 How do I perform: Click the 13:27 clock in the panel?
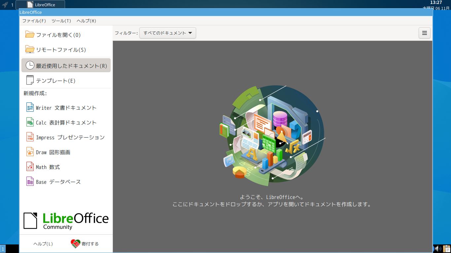click(436, 3)
